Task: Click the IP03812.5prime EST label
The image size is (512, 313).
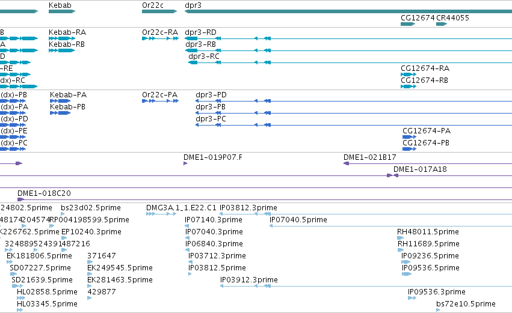Action: (x=217, y=269)
